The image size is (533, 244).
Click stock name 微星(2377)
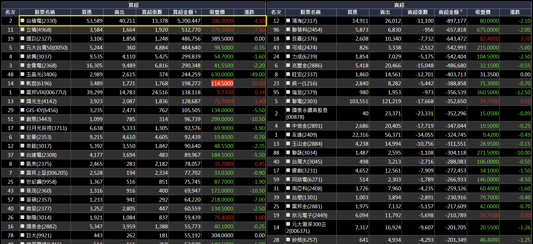click(39, 209)
